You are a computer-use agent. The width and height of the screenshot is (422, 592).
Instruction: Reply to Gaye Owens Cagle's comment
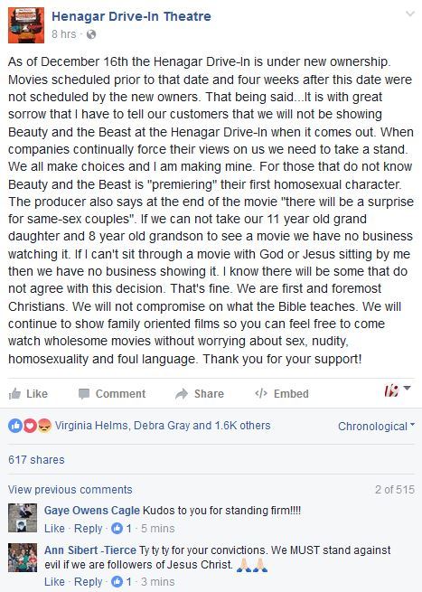point(89,528)
